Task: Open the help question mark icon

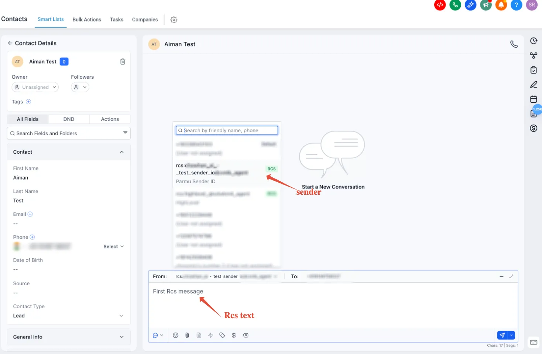Action: [x=516, y=5]
